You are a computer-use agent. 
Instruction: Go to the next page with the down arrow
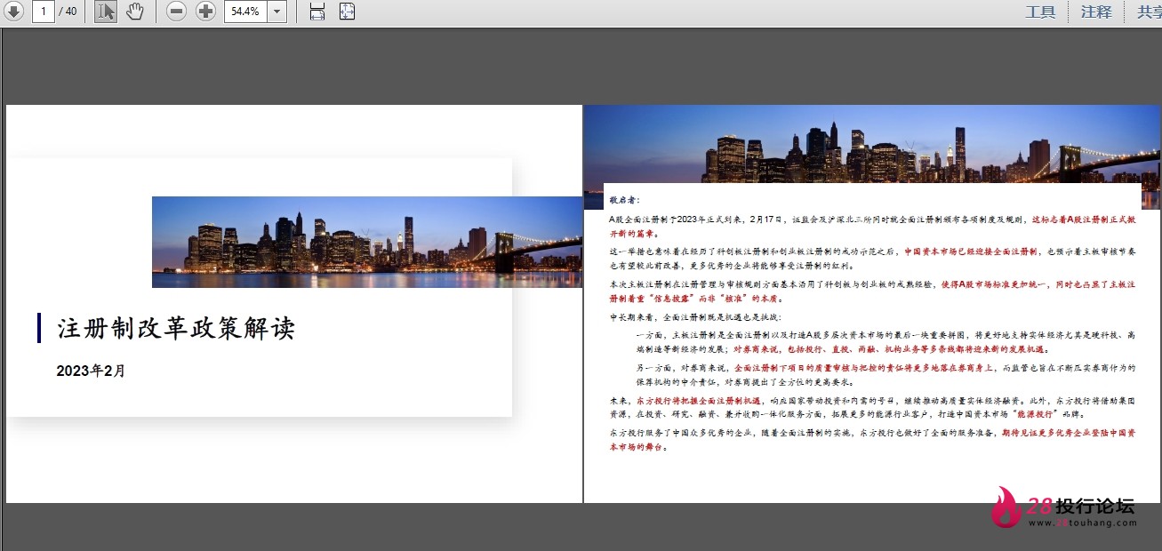(14, 12)
